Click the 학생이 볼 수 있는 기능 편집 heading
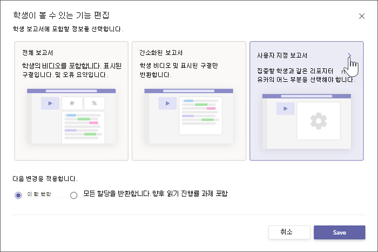The image size is (378, 252). (61, 15)
